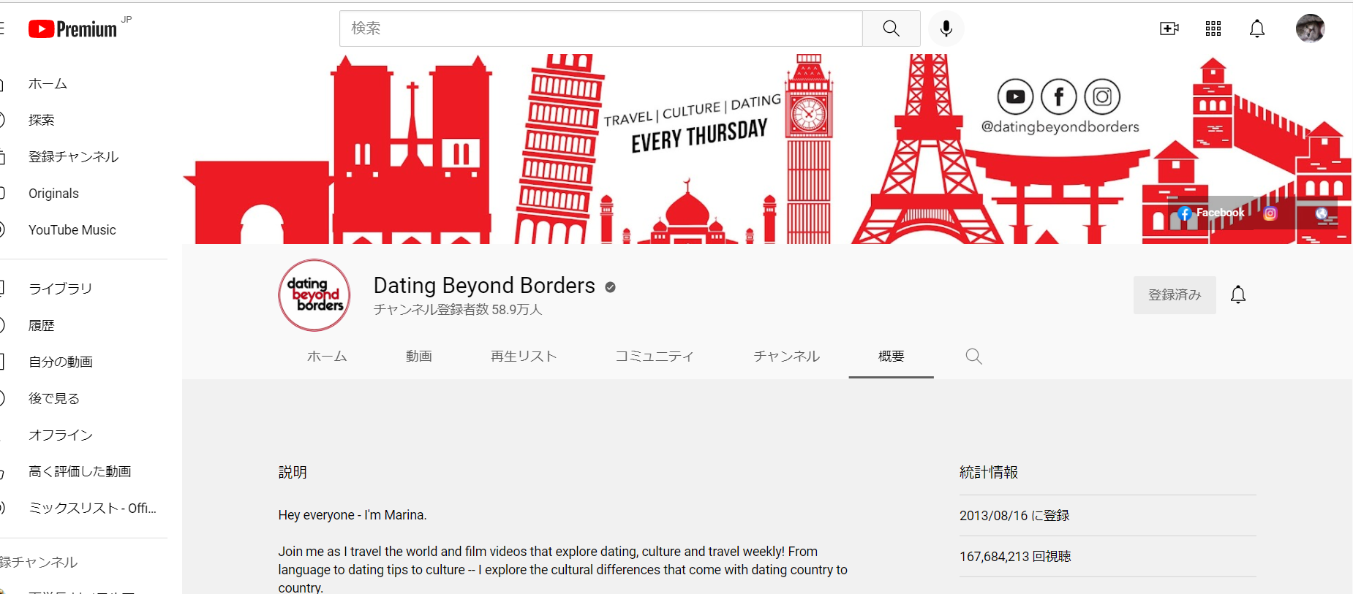This screenshot has width=1353, height=594.
Task: Start voice search with microphone icon
Action: pyautogui.click(x=946, y=28)
